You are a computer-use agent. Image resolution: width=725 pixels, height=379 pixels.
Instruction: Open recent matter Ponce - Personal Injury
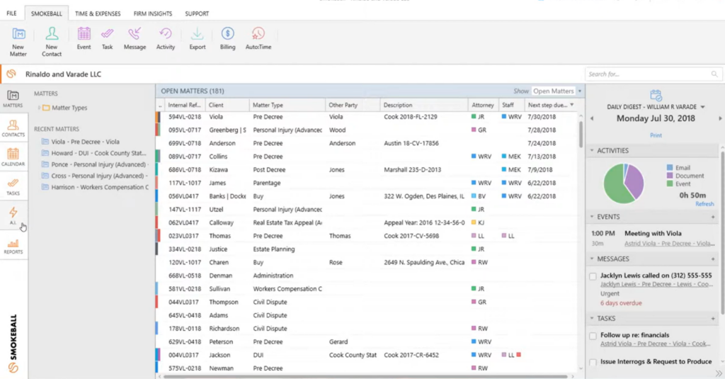click(99, 164)
